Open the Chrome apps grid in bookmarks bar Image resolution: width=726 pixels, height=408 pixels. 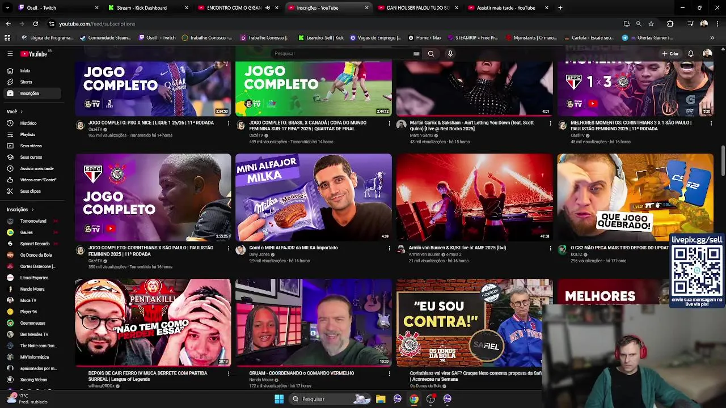[7, 38]
